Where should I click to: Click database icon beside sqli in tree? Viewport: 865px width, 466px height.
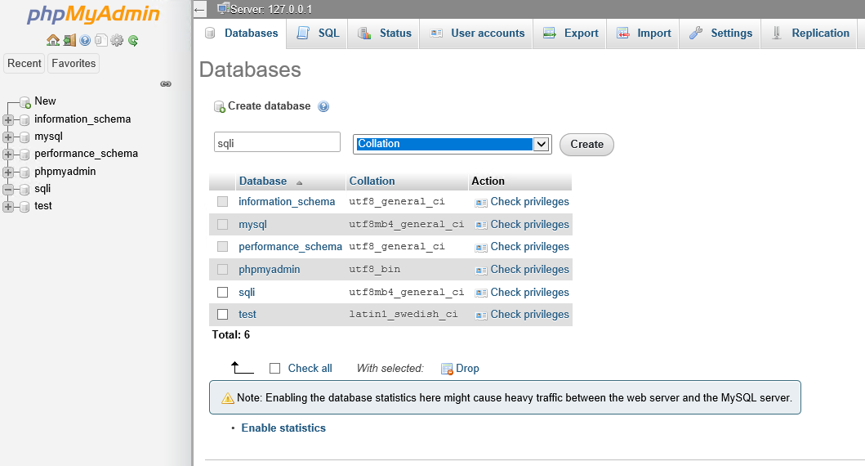point(25,190)
